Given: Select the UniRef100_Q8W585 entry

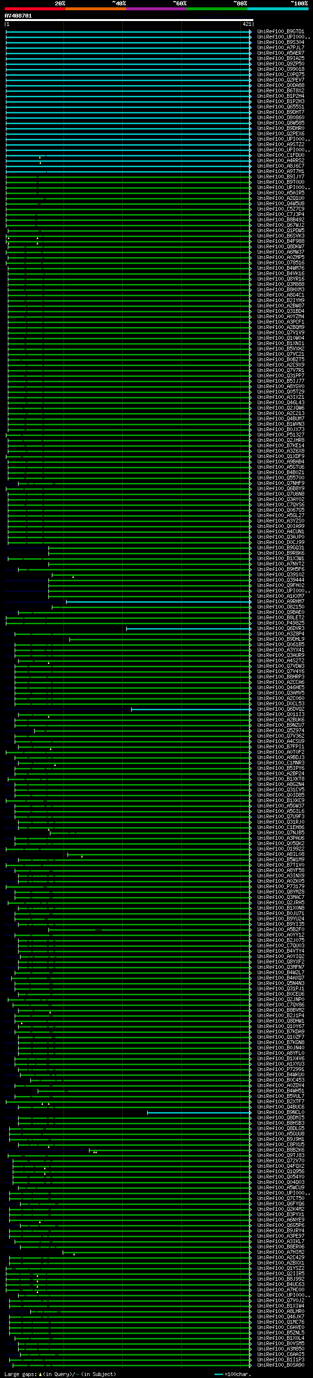Looking at the screenshot, I should [x=281, y=123].
